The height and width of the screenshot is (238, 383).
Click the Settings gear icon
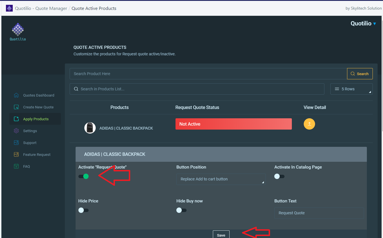coord(16,131)
